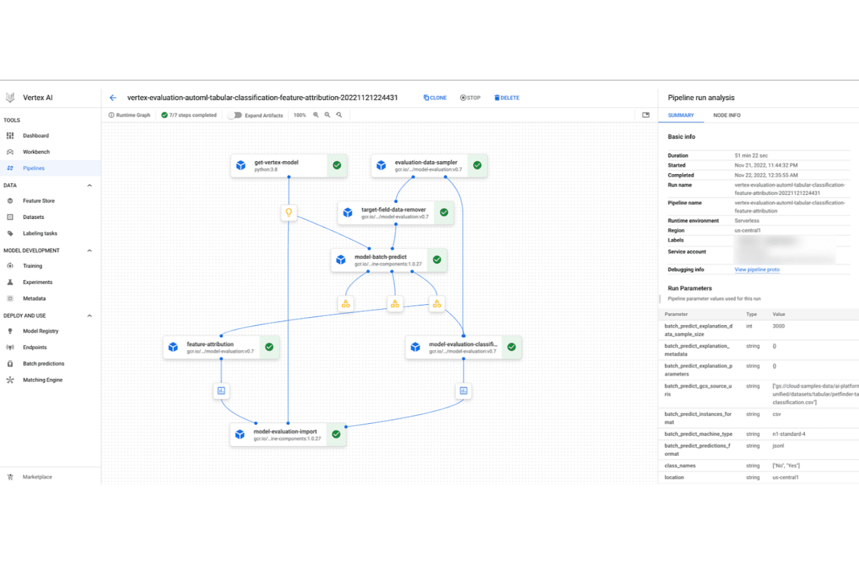This screenshot has height=573, width=859.
Task: Toggle the side panel icon
Action: point(645,115)
